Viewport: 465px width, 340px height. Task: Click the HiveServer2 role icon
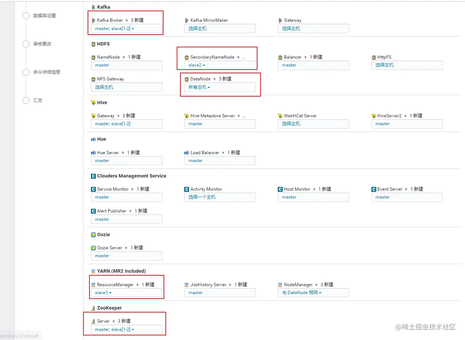[x=374, y=116]
